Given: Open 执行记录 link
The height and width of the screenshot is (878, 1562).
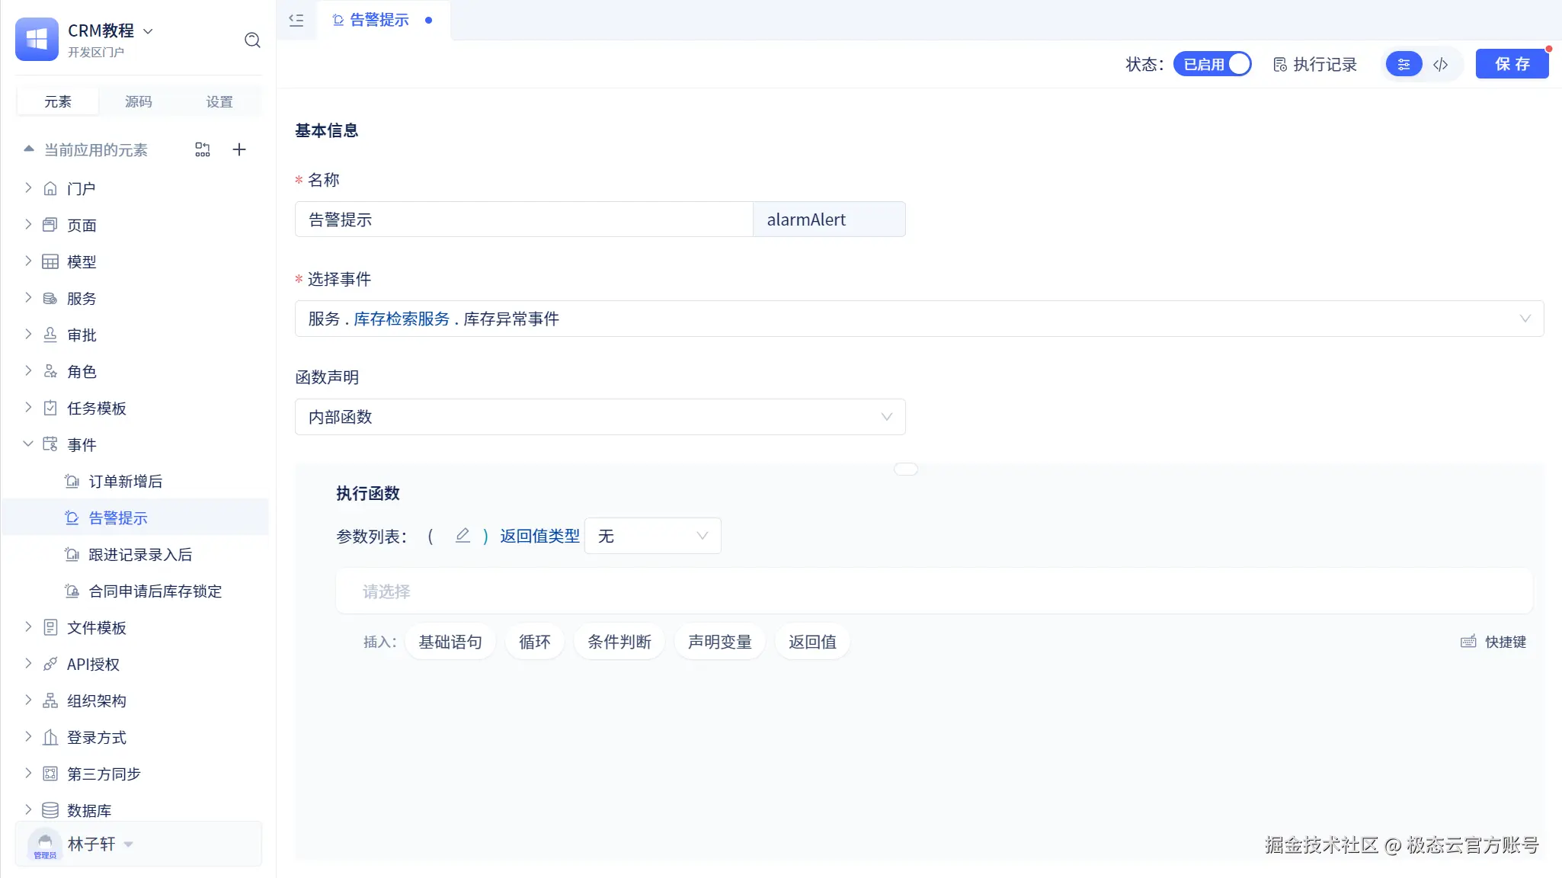Looking at the screenshot, I should click(1315, 65).
